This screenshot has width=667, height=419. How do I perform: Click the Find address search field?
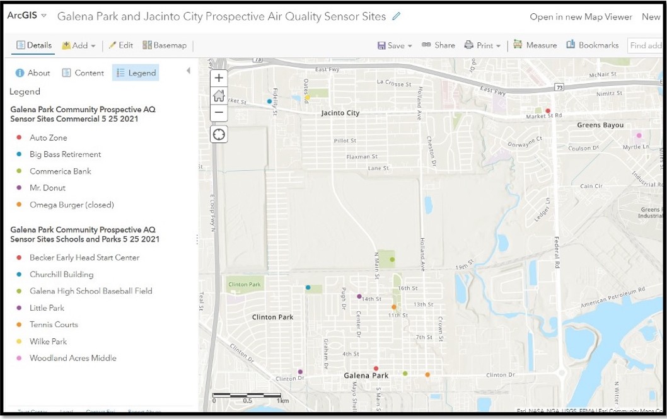pyautogui.click(x=644, y=45)
